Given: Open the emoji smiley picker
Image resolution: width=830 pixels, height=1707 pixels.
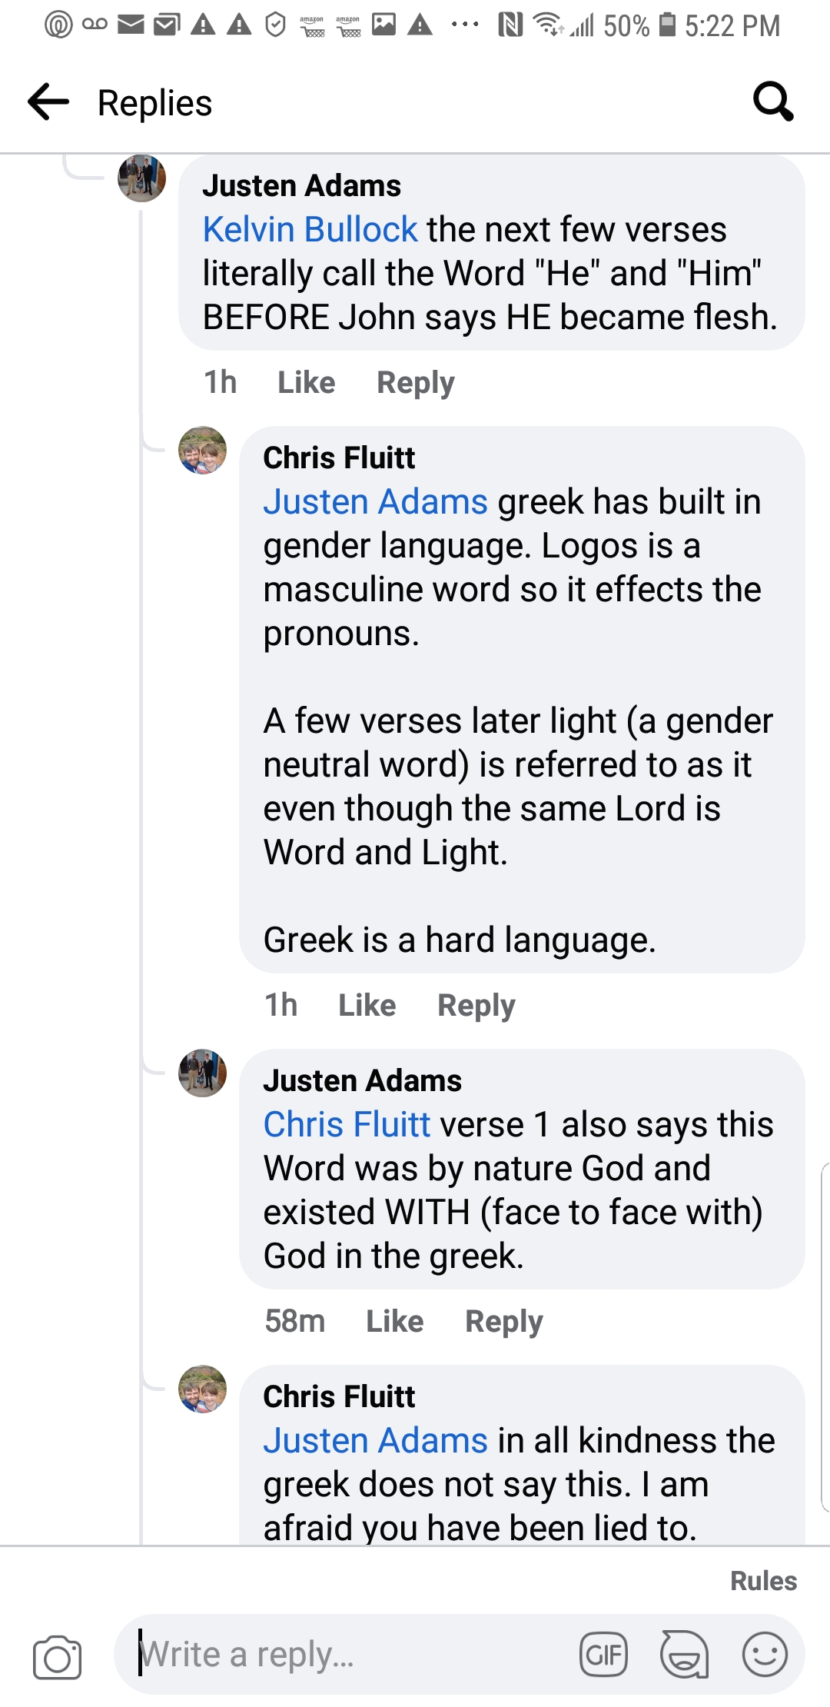Looking at the screenshot, I should pos(765,1654).
